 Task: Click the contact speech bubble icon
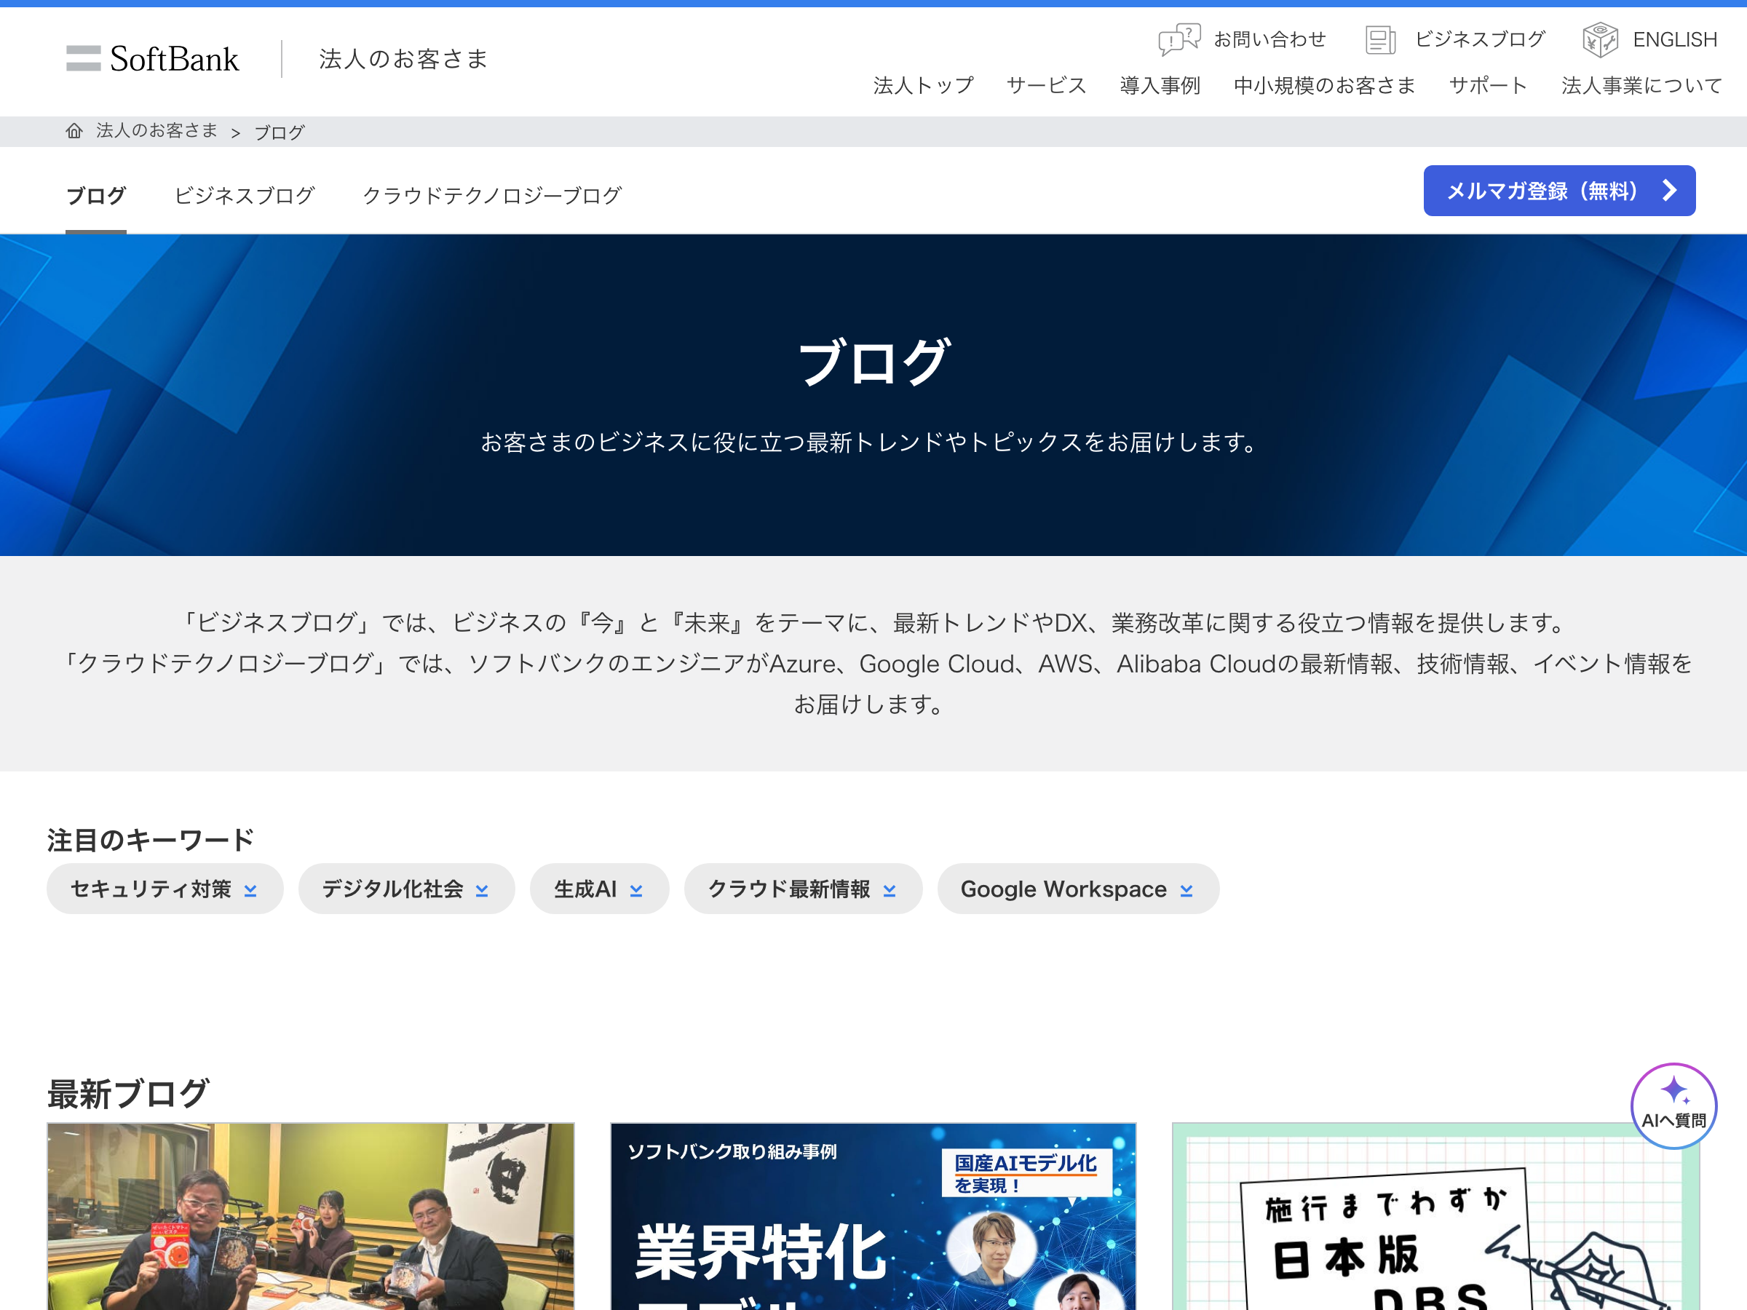(1179, 39)
